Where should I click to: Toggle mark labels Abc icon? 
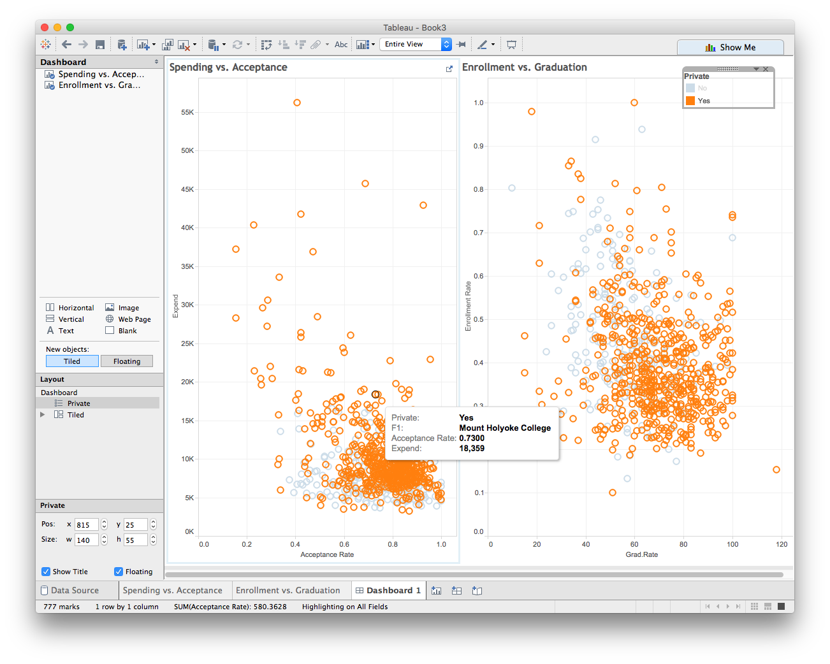click(341, 45)
